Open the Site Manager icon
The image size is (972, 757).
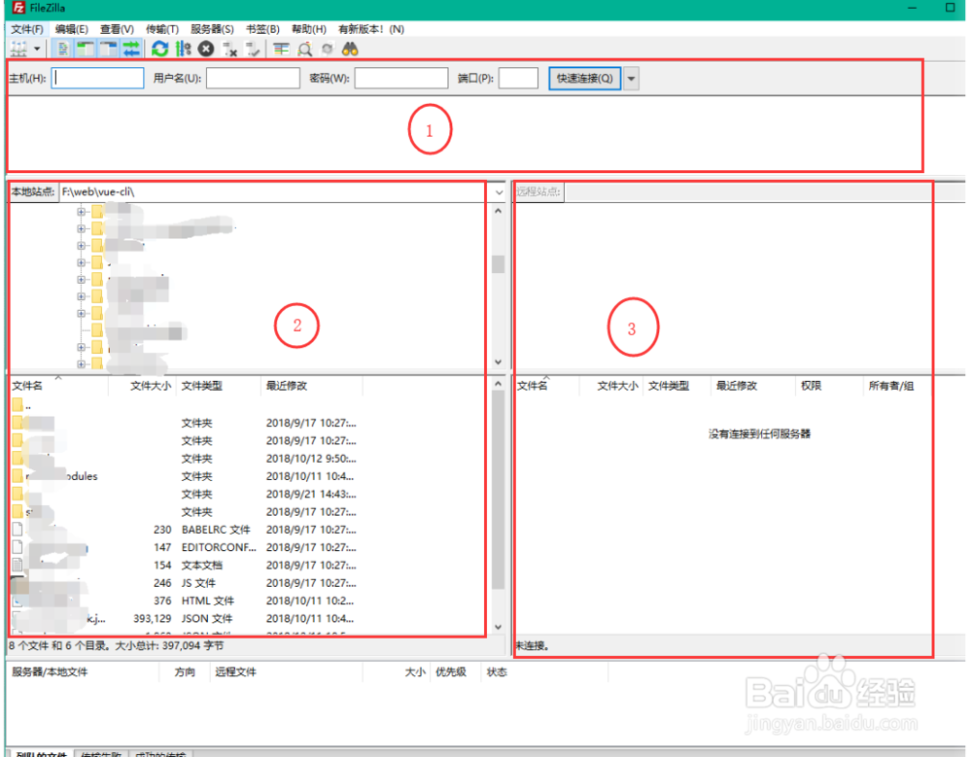[x=19, y=49]
